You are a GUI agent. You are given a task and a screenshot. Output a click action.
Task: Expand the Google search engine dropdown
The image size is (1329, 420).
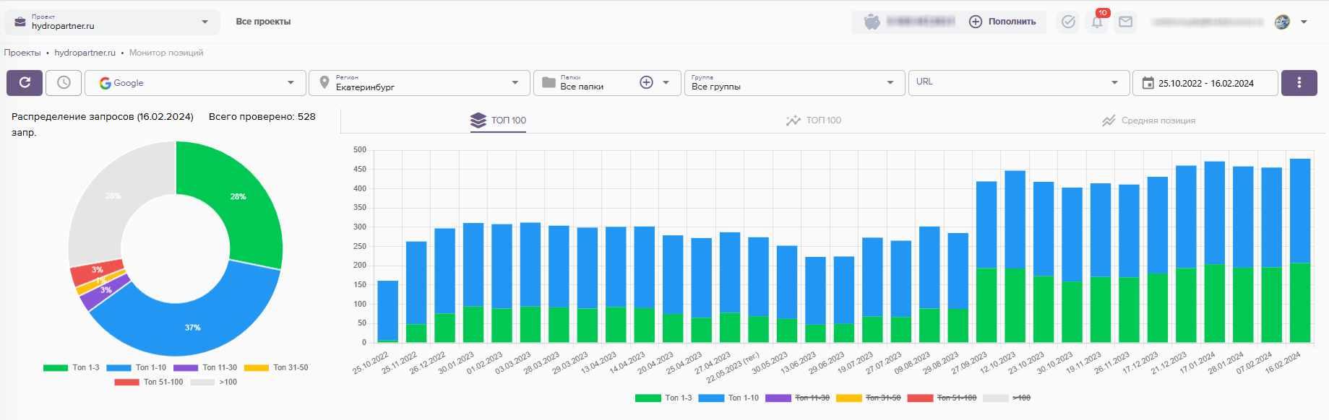click(196, 83)
